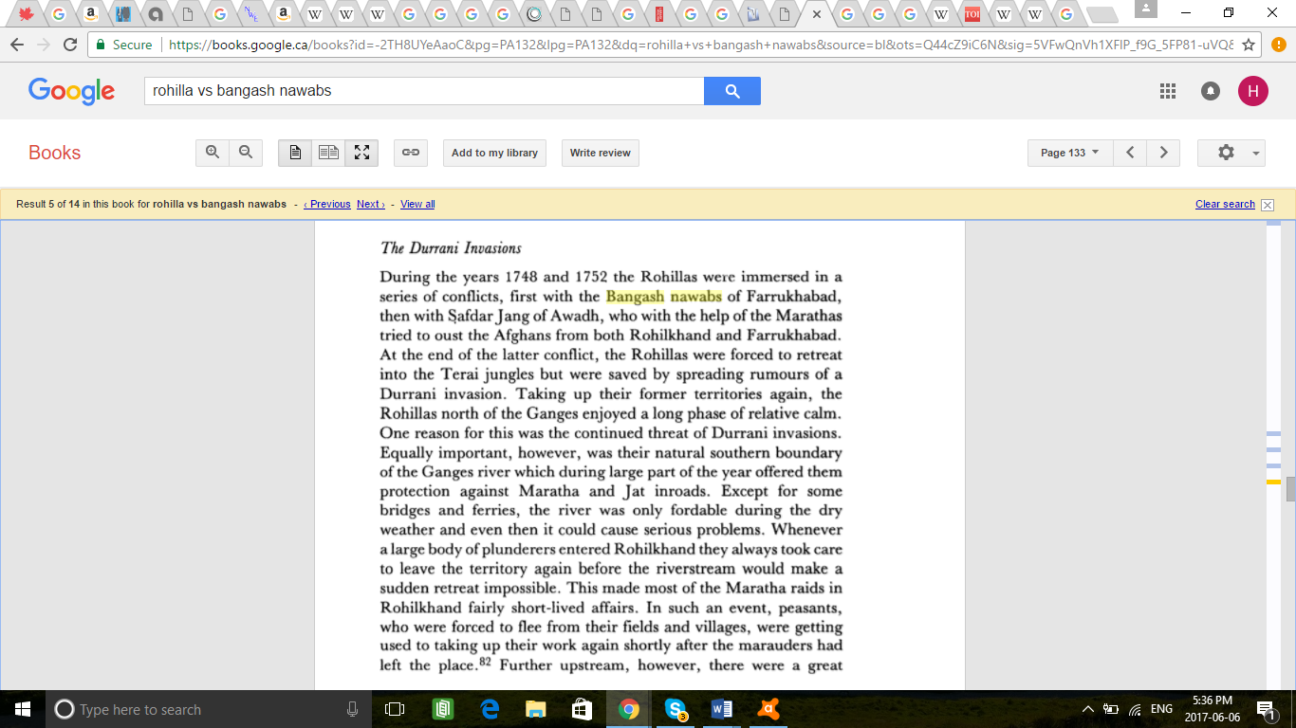
Task: Click the battery status icon
Action: pyautogui.click(x=1111, y=709)
